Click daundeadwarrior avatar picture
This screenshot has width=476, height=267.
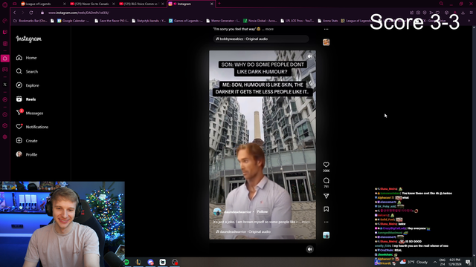217,212
